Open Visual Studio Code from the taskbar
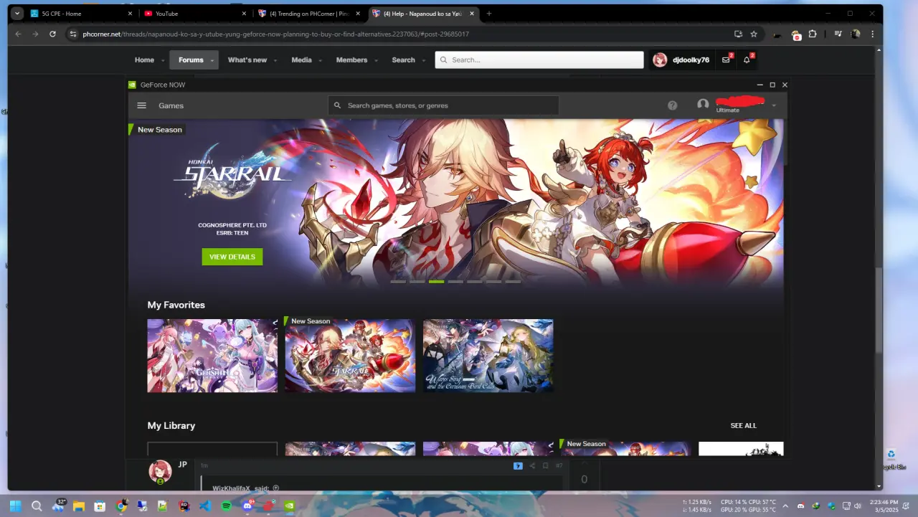The height and width of the screenshot is (517, 918). click(205, 506)
